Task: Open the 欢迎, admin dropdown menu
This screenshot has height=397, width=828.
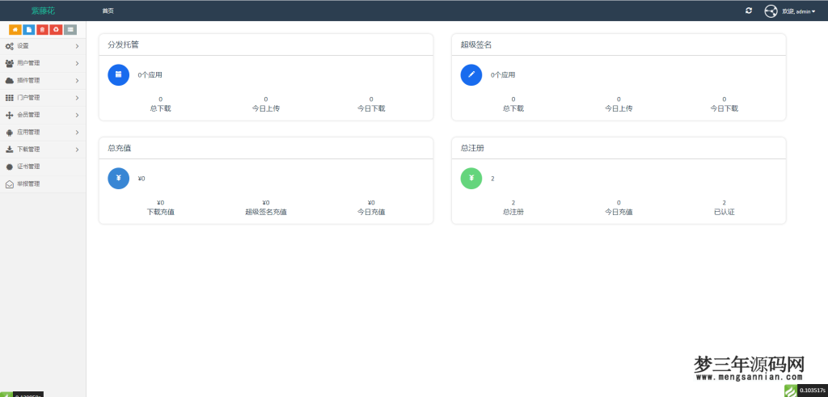Action: (799, 11)
